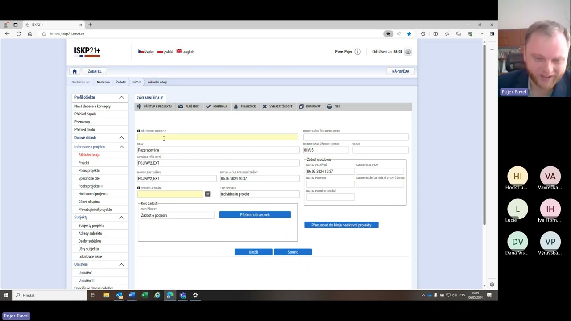Cancel changes with Storno
Image resolution: width=571 pixels, height=321 pixels.
point(293,252)
